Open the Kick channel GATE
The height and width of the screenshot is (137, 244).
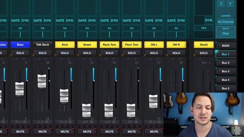(60, 21)
